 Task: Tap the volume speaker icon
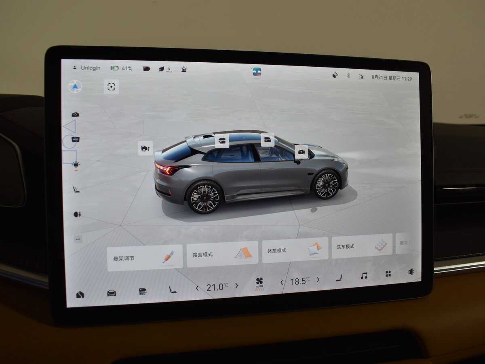tap(411, 272)
